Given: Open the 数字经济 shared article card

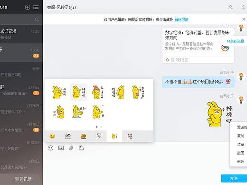Looking at the screenshot, I should [x=198, y=46].
